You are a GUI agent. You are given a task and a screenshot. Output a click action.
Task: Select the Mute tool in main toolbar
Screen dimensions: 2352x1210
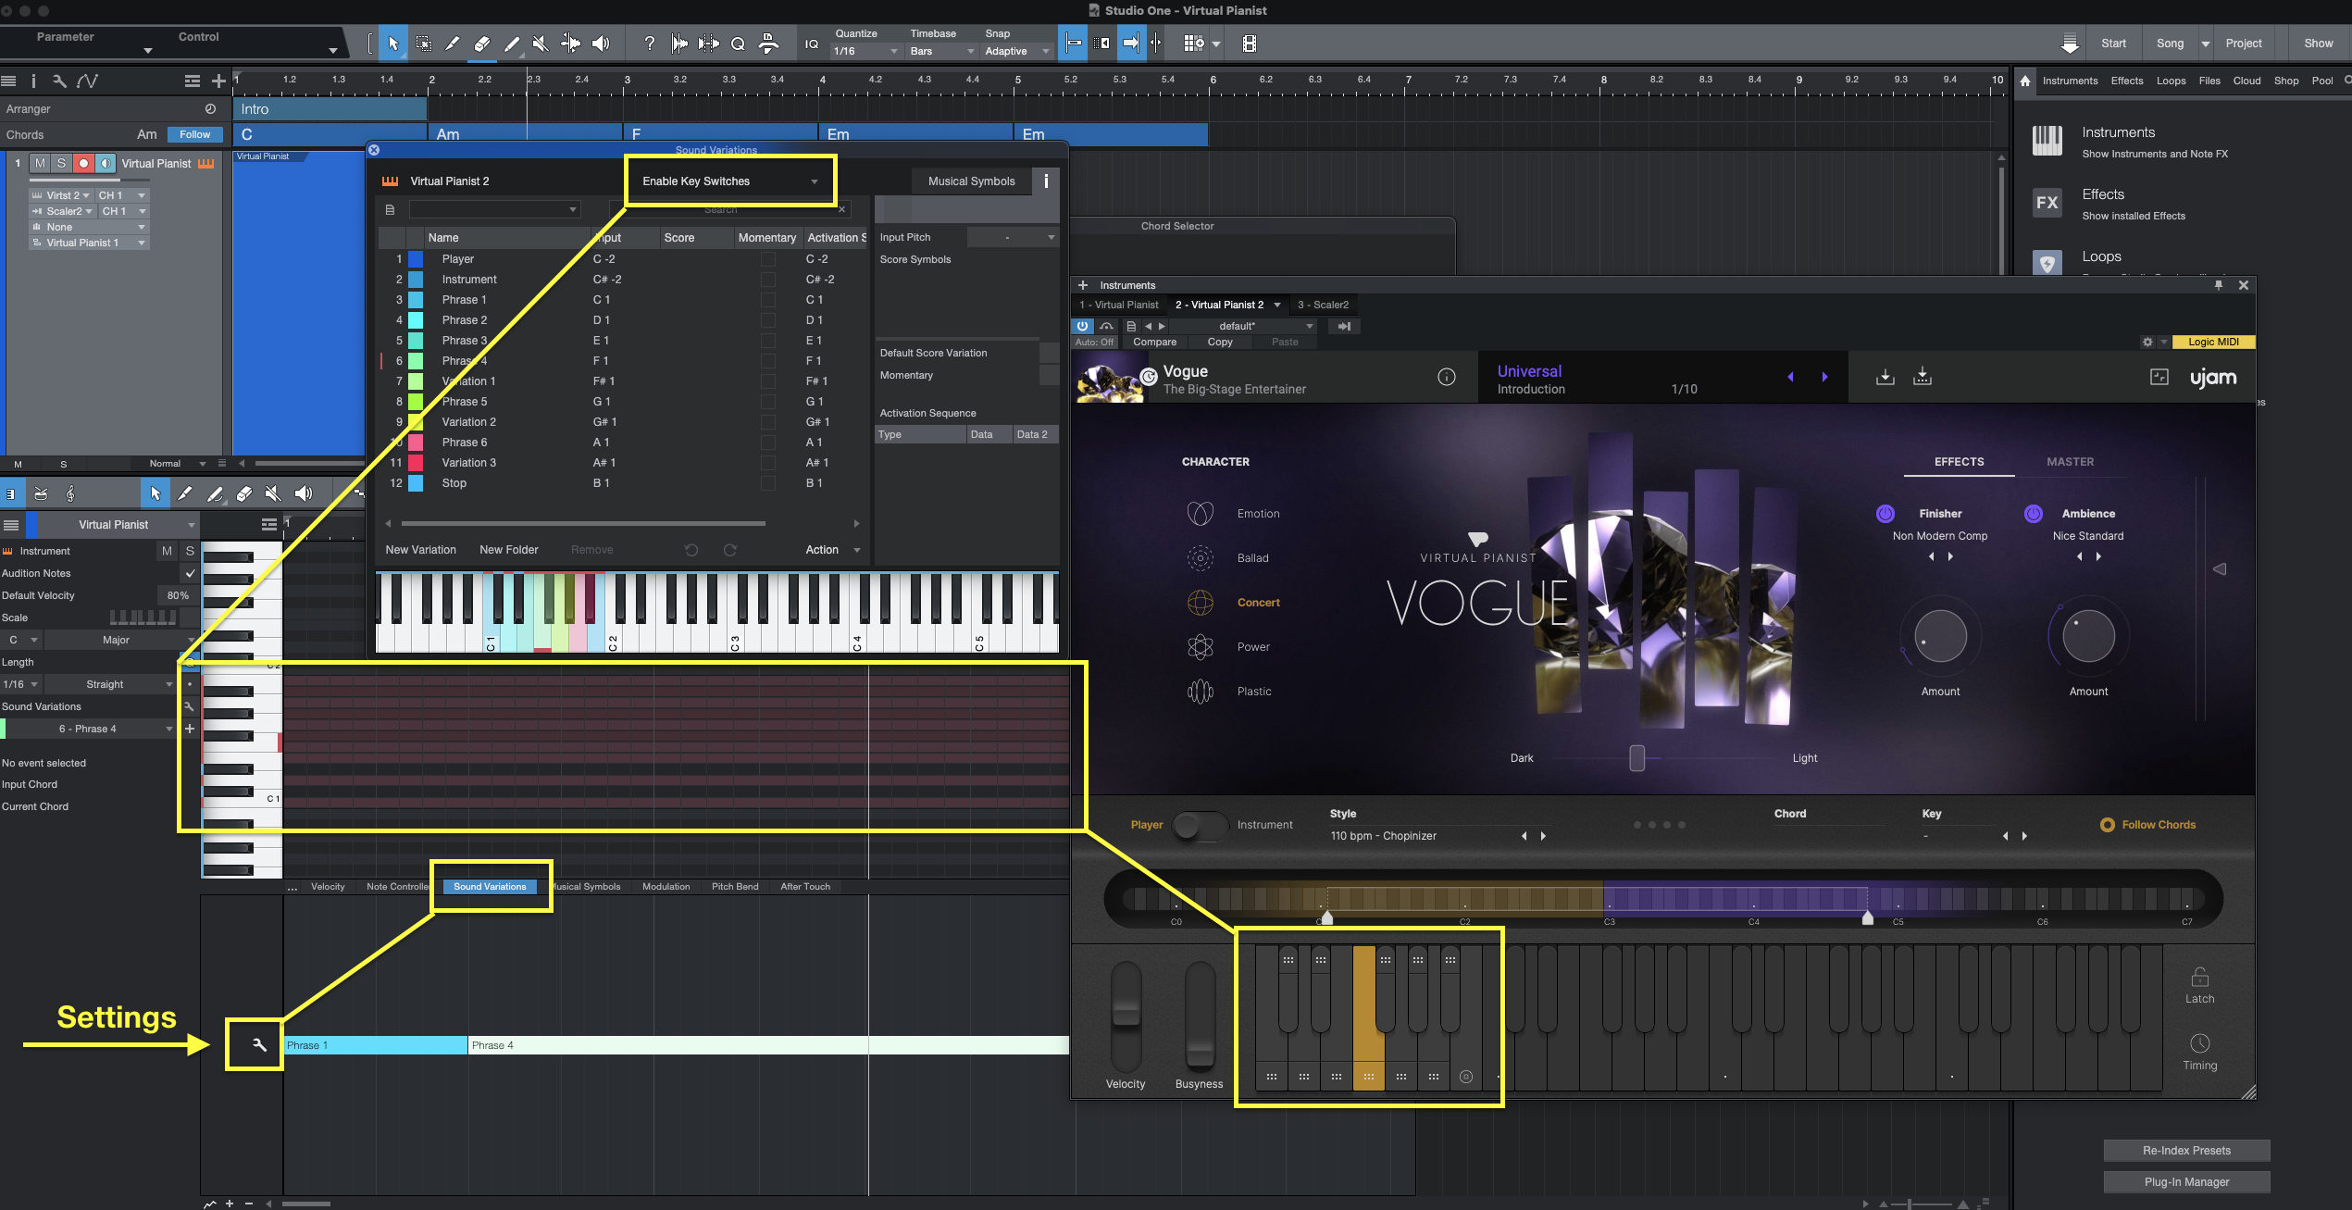click(541, 44)
